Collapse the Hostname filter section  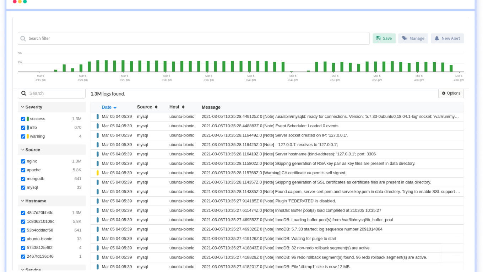[x=52, y=201]
